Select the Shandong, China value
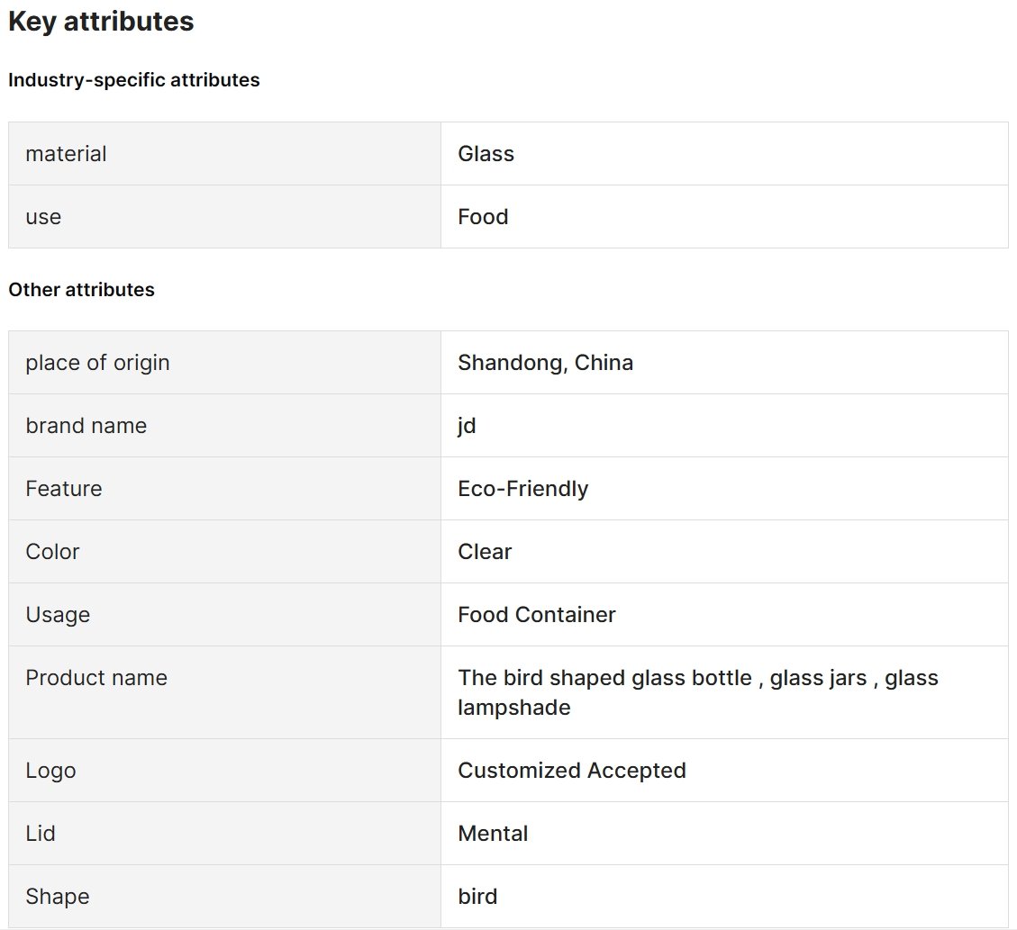The height and width of the screenshot is (930, 1017). coord(546,362)
